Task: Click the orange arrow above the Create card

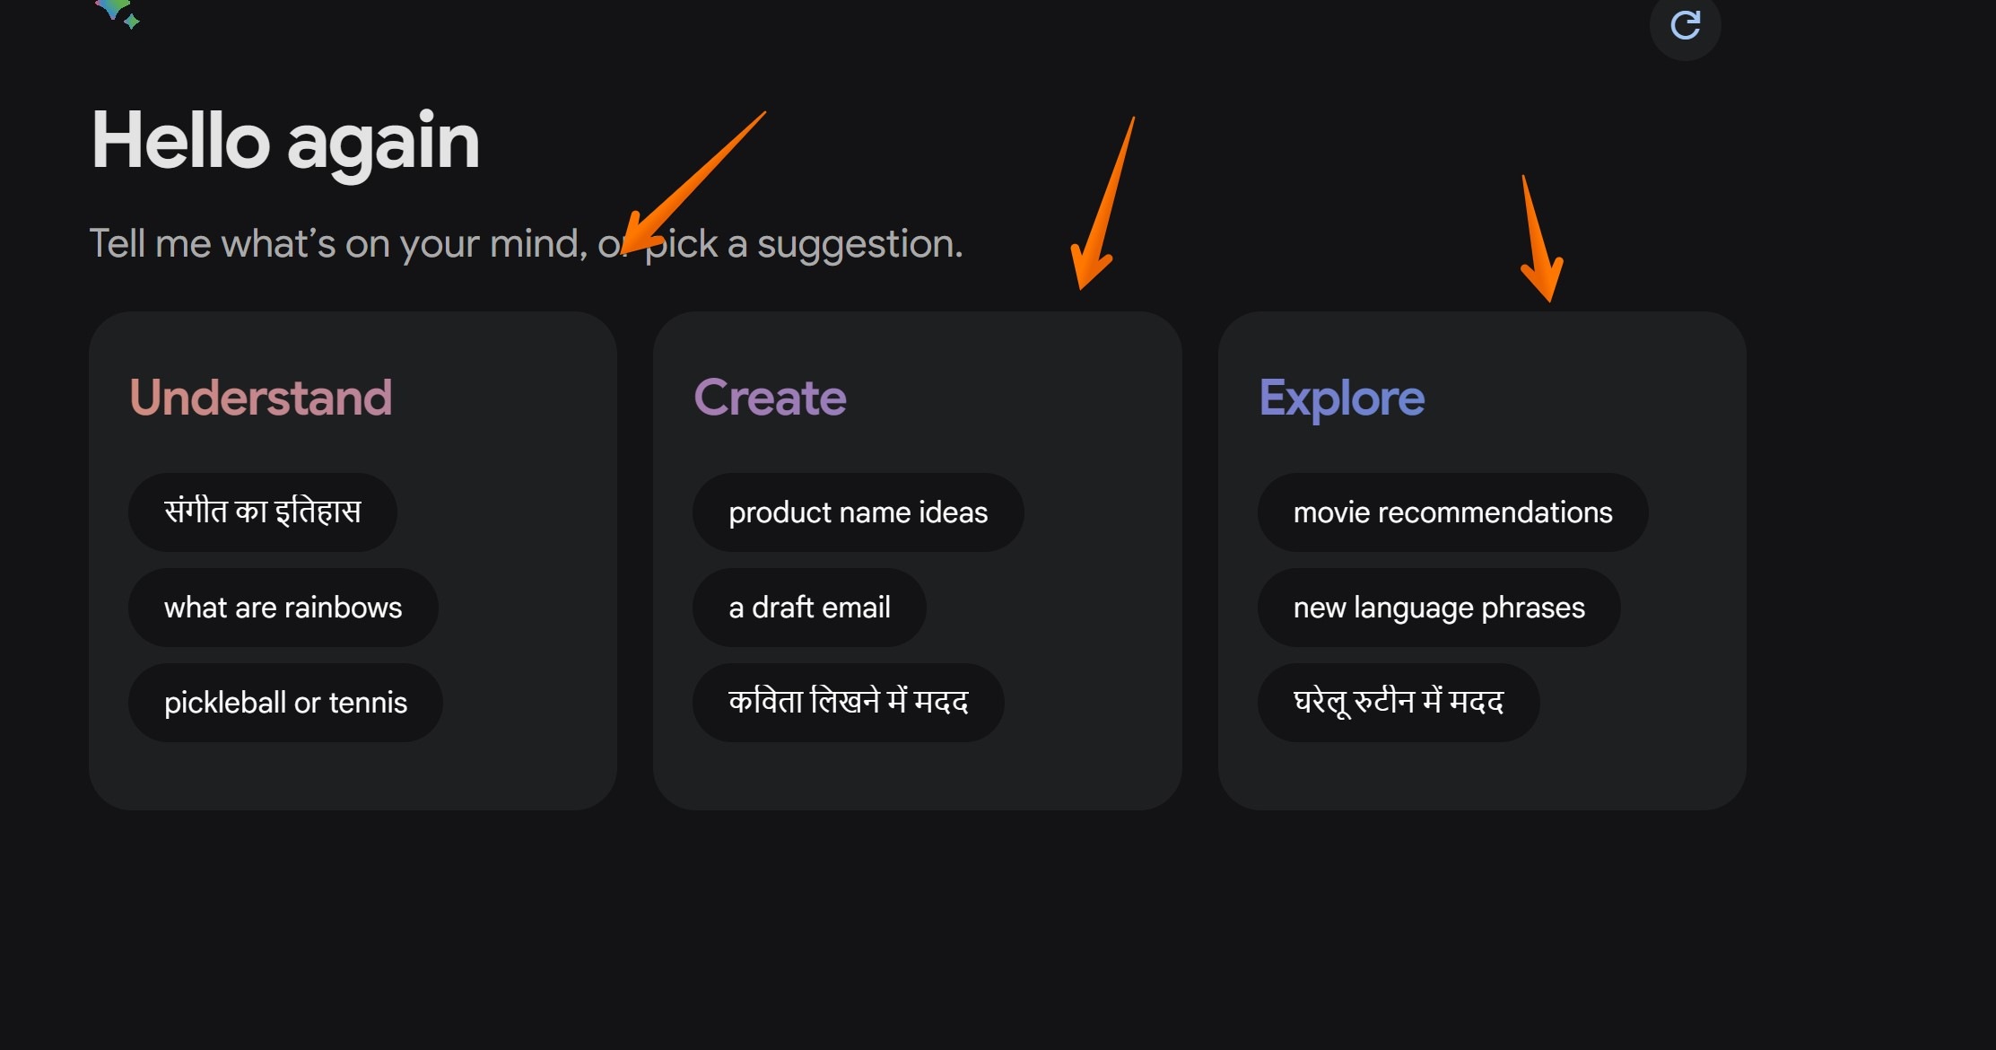Action: click(1103, 215)
